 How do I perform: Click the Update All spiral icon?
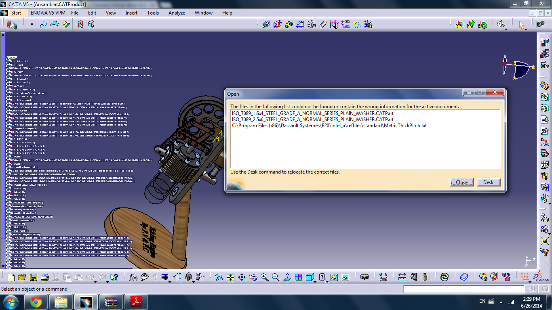pyautogui.click(x=445, y=277)
